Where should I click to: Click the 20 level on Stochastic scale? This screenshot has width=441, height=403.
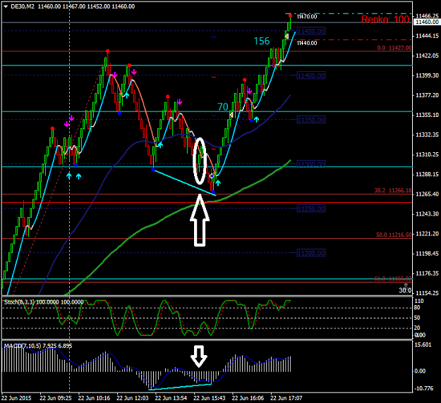click(417, 328)
